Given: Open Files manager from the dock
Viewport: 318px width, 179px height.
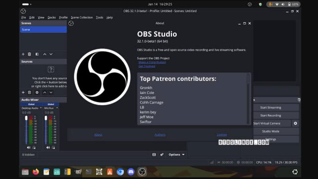Looking at the screenshot, I should pyautogui.click(x=25, y=172).
